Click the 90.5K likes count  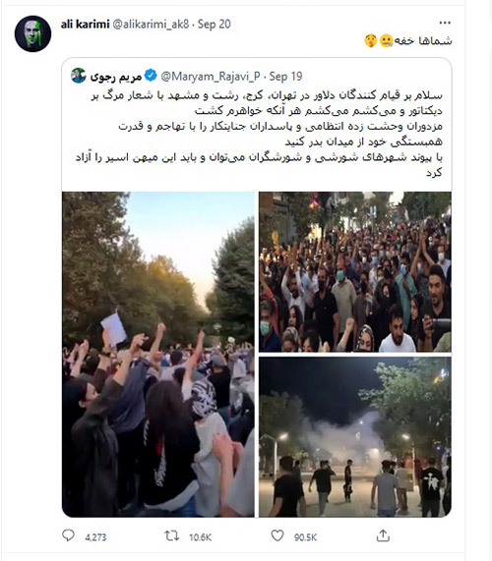click(306, 537)
